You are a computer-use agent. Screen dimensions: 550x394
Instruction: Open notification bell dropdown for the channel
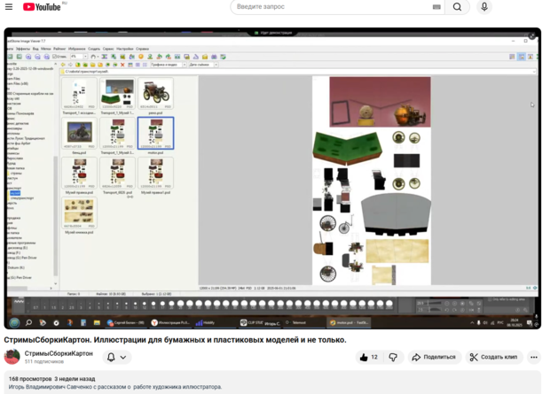116,357
